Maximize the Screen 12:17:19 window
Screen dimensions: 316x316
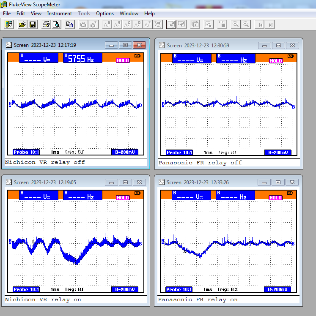click(x=125, y=45)
